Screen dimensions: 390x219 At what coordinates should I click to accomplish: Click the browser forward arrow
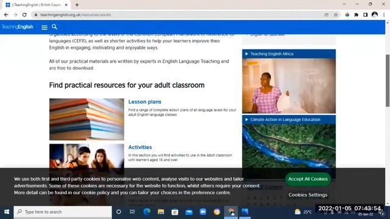[15, 15]
